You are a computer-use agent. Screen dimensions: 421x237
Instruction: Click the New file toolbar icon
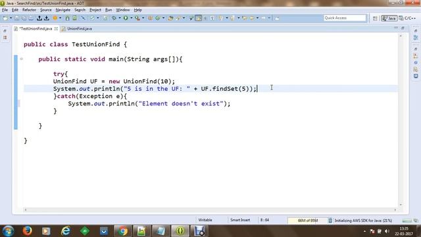click(5, 18)
